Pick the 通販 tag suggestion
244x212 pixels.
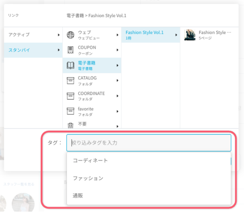point(149,196)
